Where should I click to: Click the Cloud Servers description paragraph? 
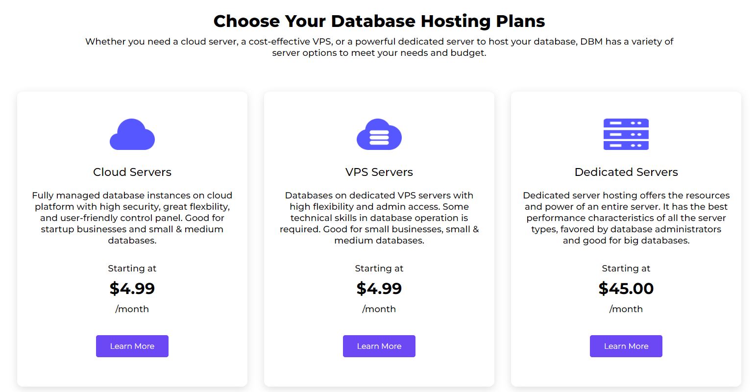132,218
